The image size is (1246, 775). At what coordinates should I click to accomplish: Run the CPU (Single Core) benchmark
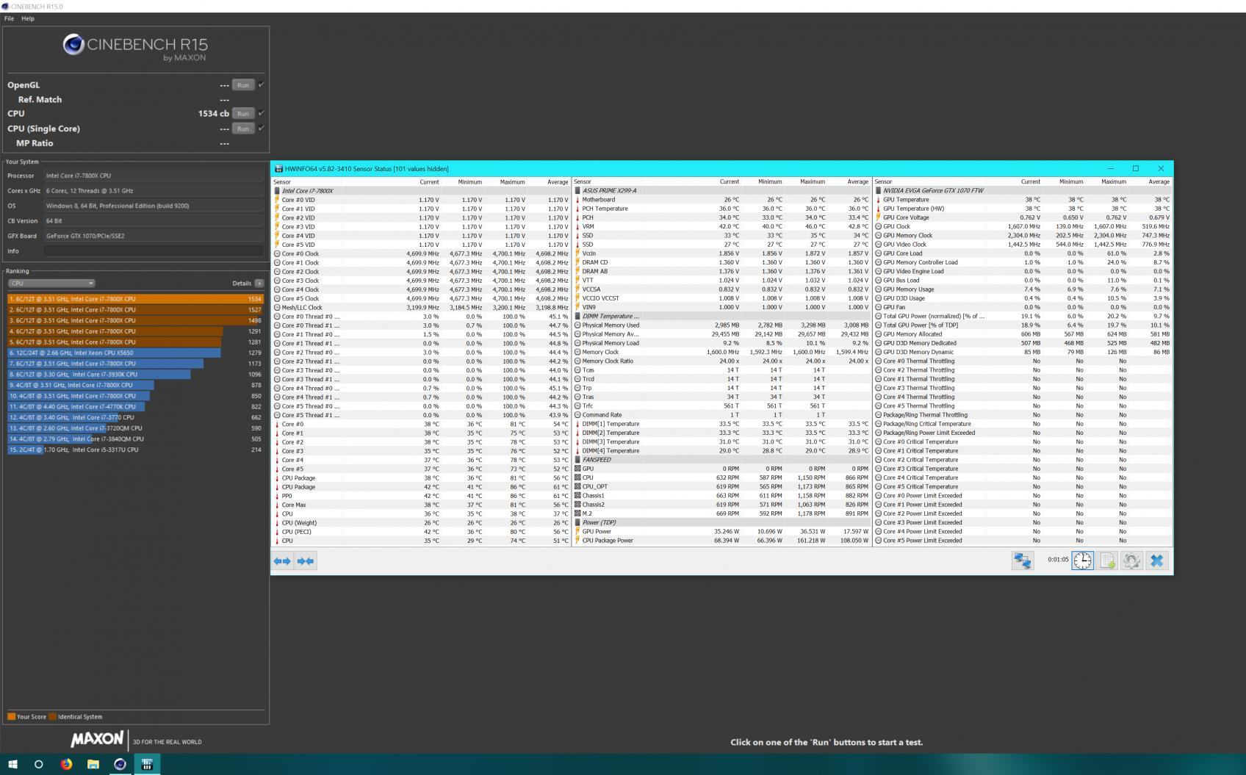click(242, 129)
